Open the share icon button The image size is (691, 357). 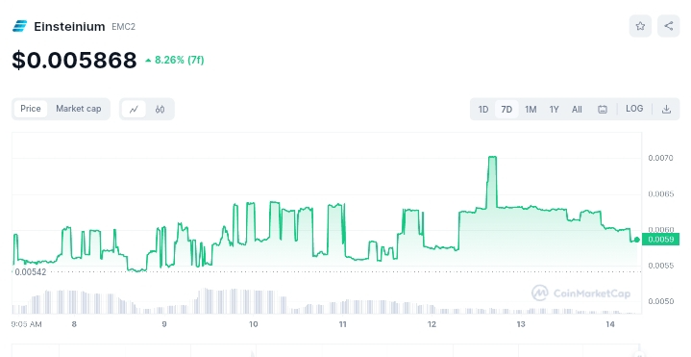pyautogui.click(x=669, y=26)
